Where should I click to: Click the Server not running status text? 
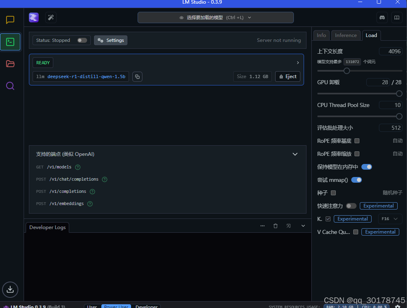pos(279,40)
